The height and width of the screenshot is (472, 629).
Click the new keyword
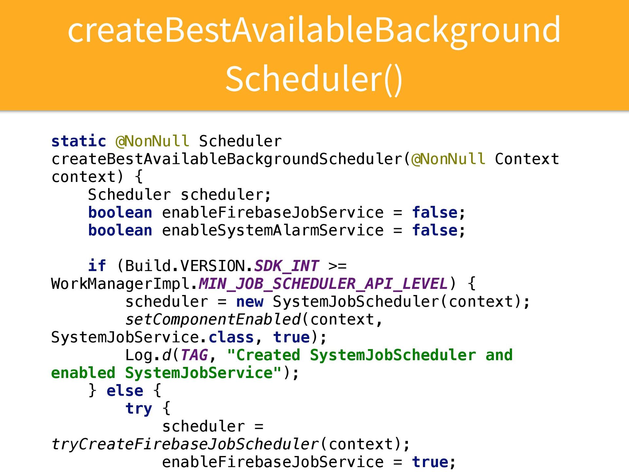coord(250,302)
